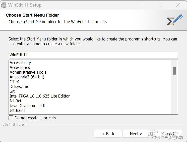The height and width of the screenshot is (142, 187).
Task: Select Accessories from the folder list
Action: point(20,67)
